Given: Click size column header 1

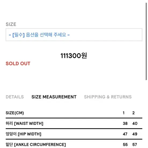Looking at the screenshot, I should point(124,113).
